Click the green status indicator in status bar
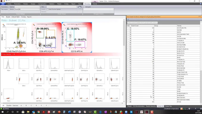The height and width of the screenshot is (114, 202). (x=1, y=109)
